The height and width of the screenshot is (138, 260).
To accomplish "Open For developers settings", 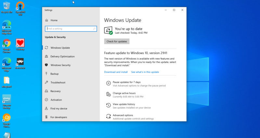I will point(58,117).
